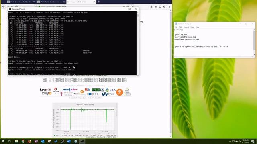Click the cogent logo on the webpage
257x144 pixels.
93,94
